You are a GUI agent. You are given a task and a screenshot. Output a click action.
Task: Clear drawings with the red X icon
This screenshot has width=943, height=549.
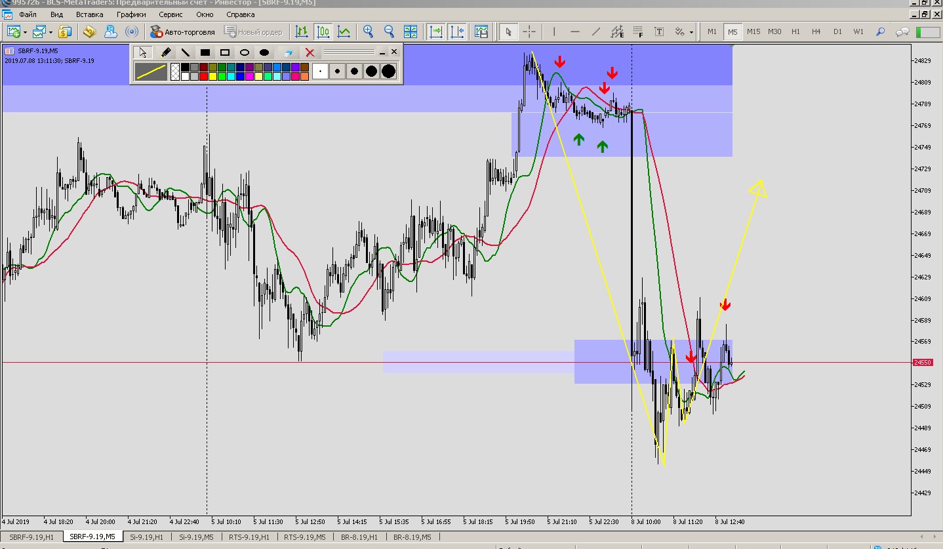coord(310,52)
